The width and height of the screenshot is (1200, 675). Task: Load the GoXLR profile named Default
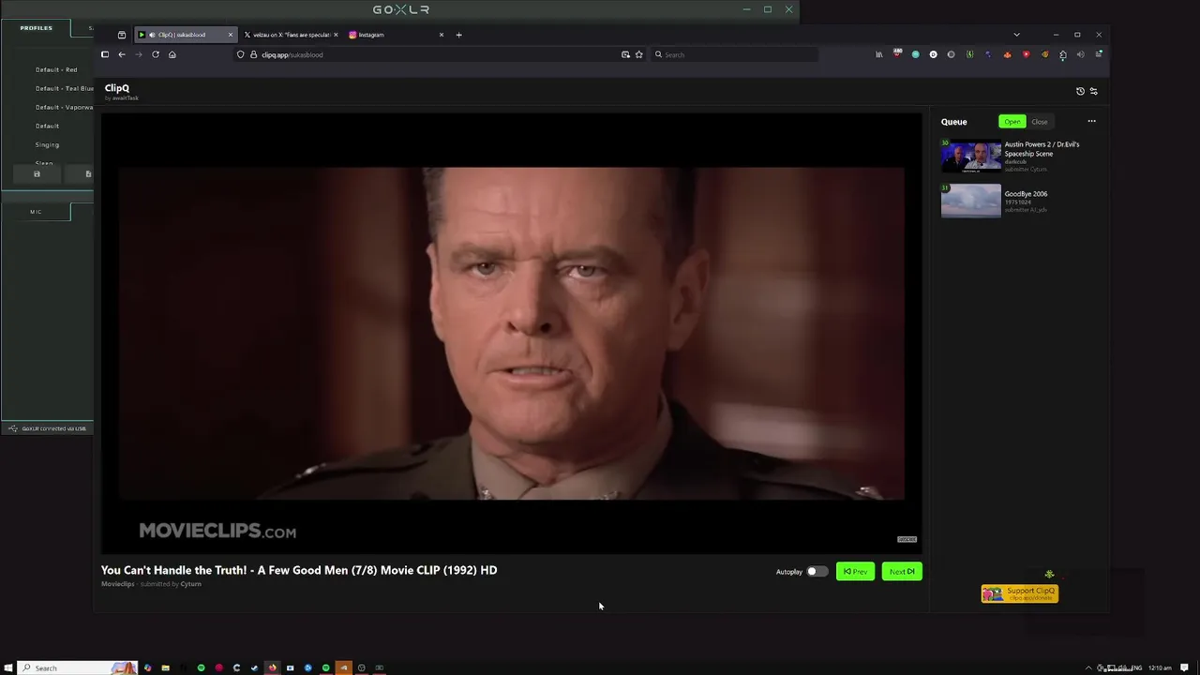tap(47, 126)
